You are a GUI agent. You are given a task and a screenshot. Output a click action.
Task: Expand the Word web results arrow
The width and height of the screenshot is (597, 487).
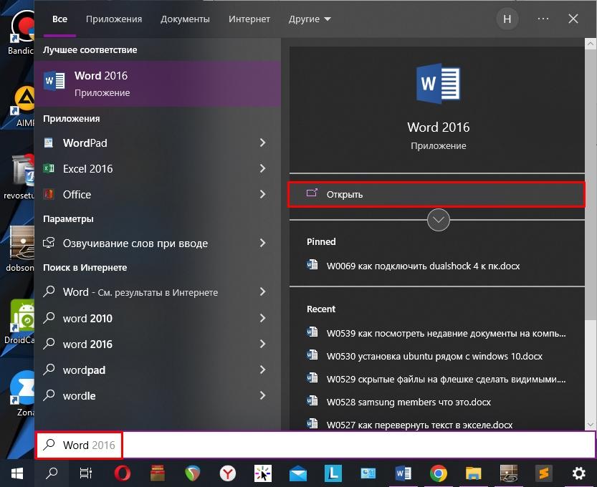click(x=263, y=291)
